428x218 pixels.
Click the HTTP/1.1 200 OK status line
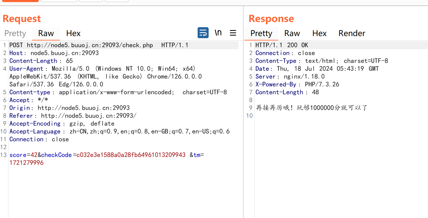click(x=282, y=45)
